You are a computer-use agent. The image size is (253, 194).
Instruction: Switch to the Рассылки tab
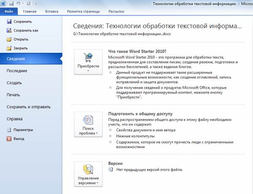coord(116,12)
